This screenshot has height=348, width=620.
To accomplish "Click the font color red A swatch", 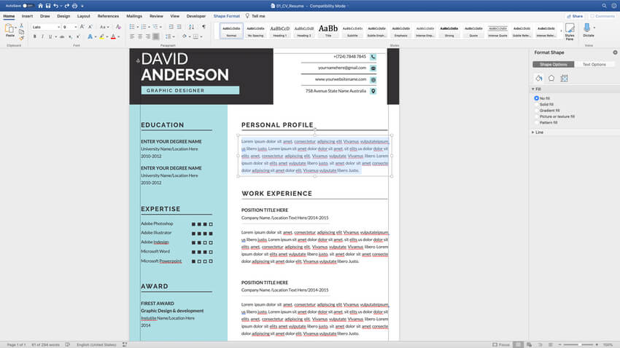I will coord(114,36).
